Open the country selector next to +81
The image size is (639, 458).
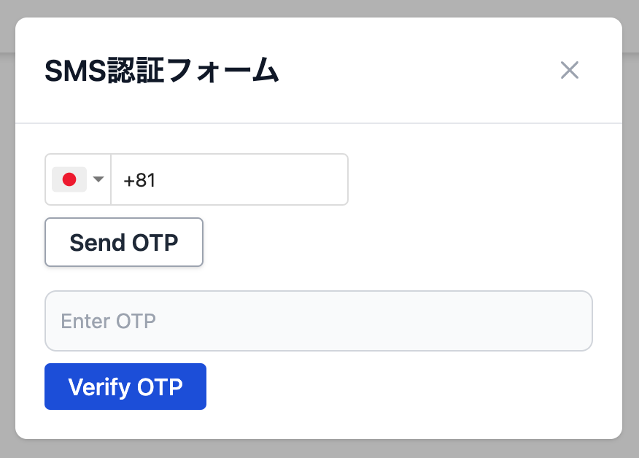click(x=78, y=179)
